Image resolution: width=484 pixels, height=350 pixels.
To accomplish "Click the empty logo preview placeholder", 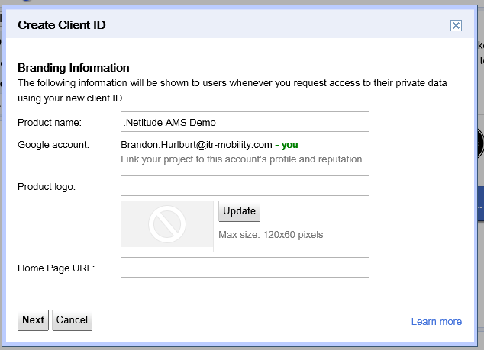I will coord(167,226).
